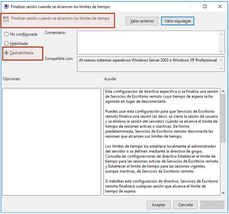Select the Habilitada radio button
Screen dimensions: 229x214
coord(6,43)
